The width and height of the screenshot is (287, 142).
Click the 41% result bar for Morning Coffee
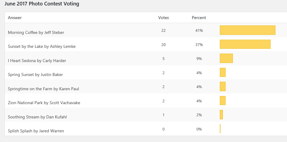247,30
